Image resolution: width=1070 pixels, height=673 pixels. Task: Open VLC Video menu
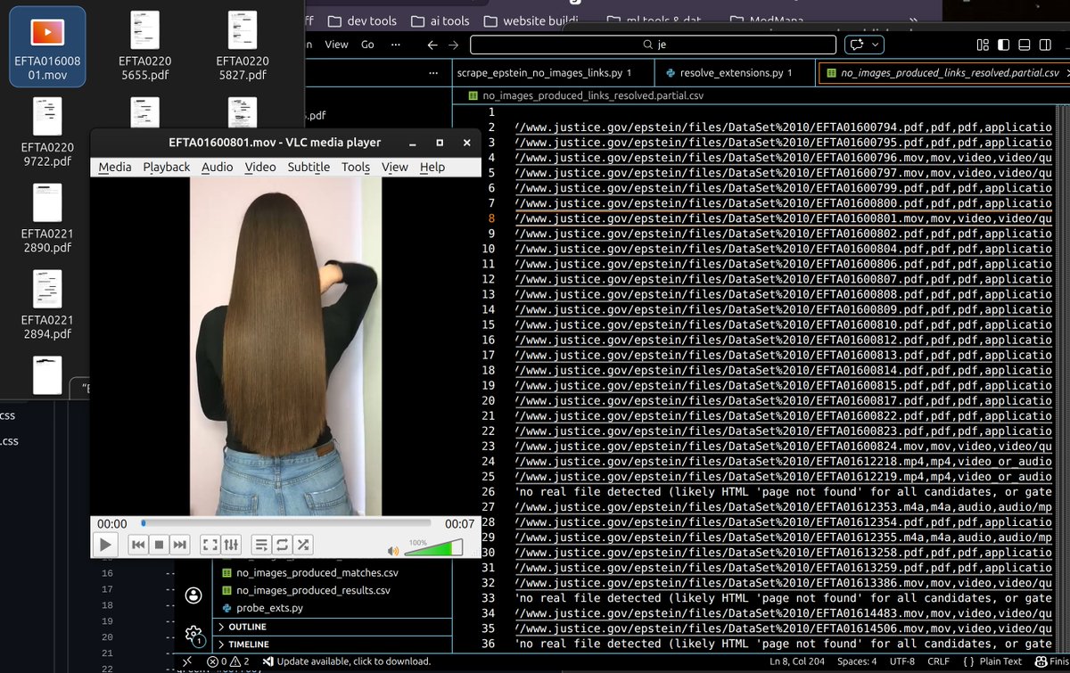[260, 167]
